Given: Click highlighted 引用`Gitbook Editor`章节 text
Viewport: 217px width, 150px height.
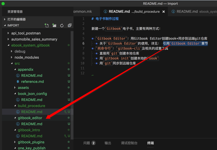Looking at the screenshot, I should pos(185,43).
